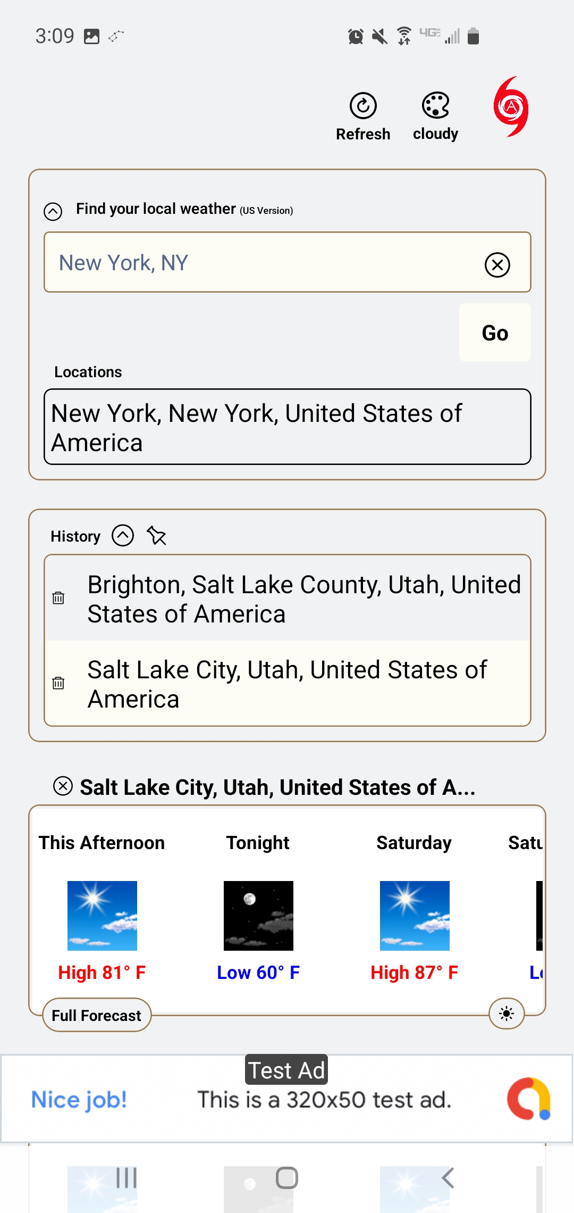Toggle the pin on History panel
Image resolution: width=574 pixels, height=1213 pixels.
(x=157, y=536)
